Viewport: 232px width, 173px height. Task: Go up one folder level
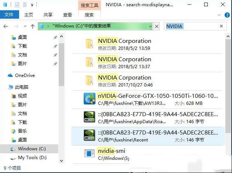tap(33, 26)
